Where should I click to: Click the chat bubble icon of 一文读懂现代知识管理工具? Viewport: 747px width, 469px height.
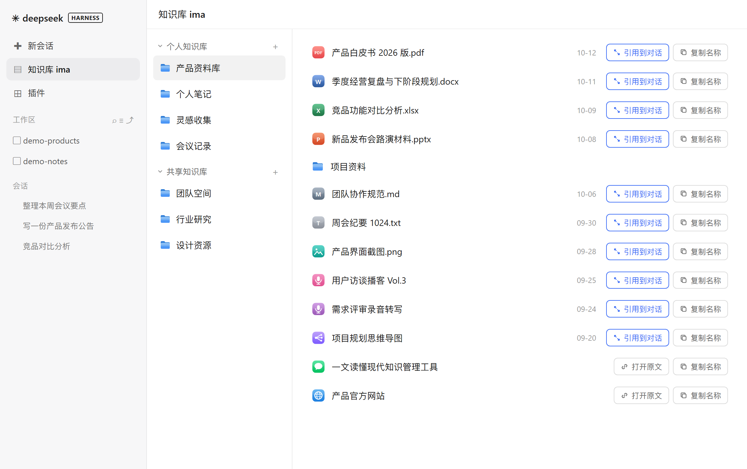(x=318, y=367)
